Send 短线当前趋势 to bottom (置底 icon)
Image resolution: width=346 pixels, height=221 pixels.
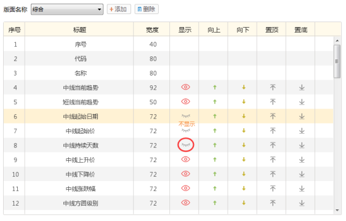click(302, 102)
